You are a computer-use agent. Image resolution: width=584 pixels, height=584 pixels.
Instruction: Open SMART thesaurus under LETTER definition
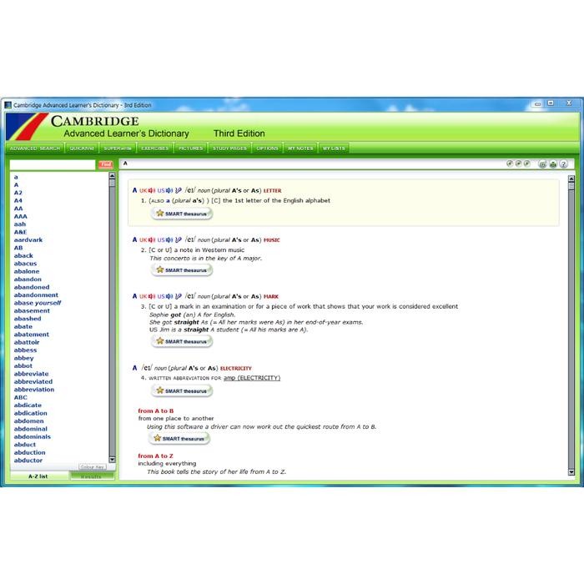182,214
